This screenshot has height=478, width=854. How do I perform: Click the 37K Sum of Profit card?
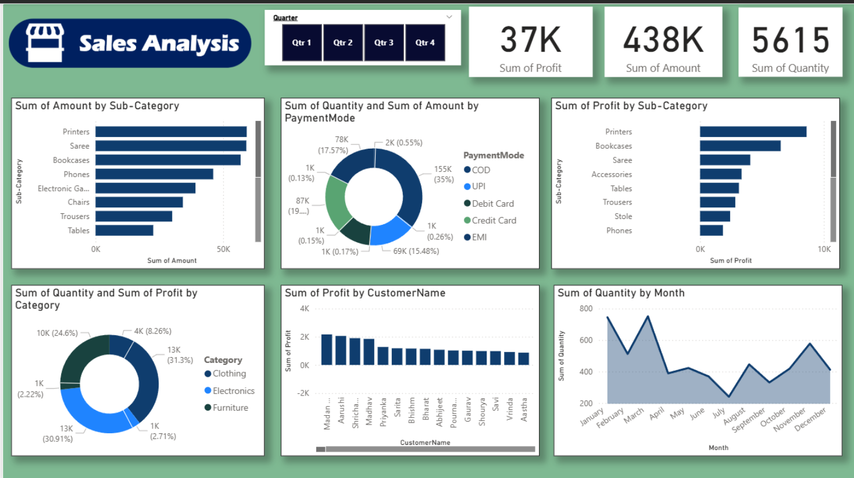pos(531,42)
